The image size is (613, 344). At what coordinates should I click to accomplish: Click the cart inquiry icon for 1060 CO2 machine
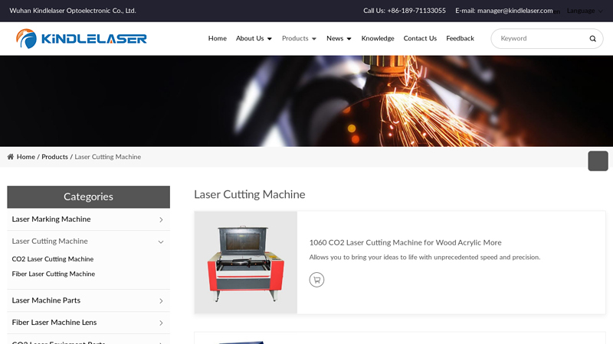316,280
